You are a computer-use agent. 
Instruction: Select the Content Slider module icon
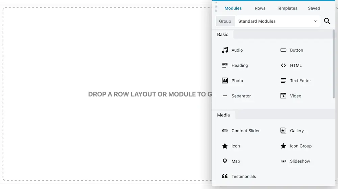[x=225, y=131]
